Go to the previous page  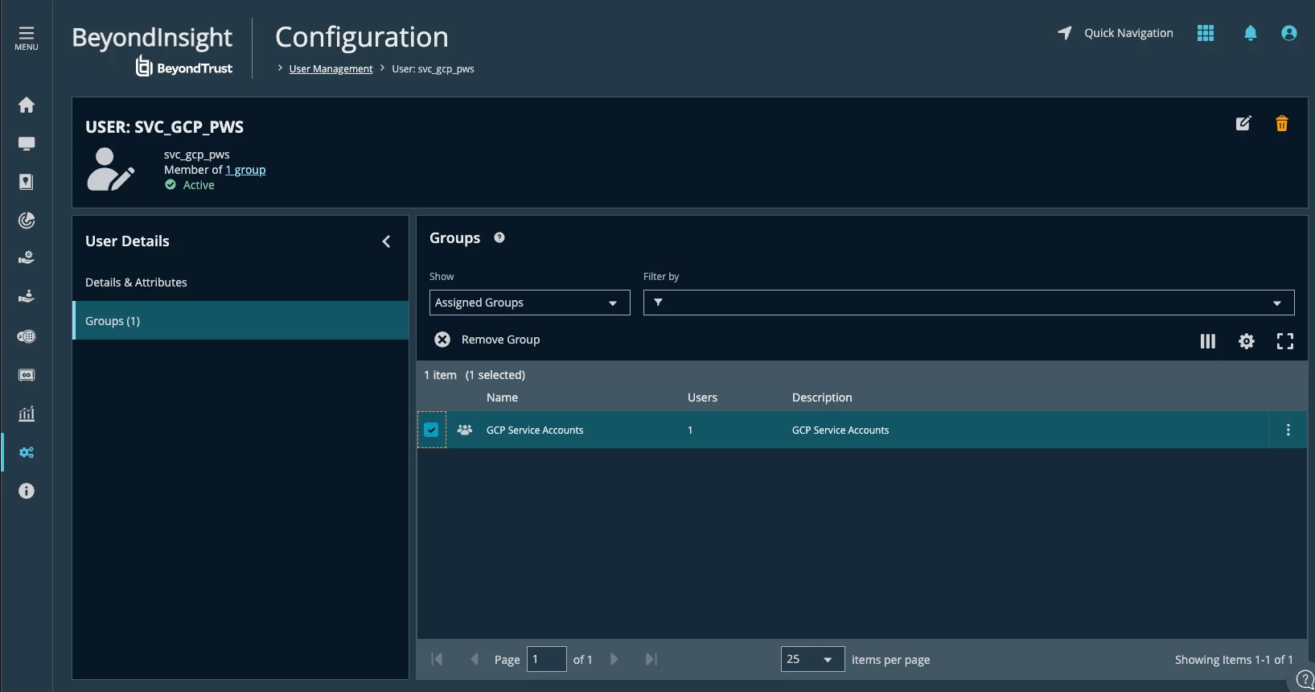(x=475, y=659)
